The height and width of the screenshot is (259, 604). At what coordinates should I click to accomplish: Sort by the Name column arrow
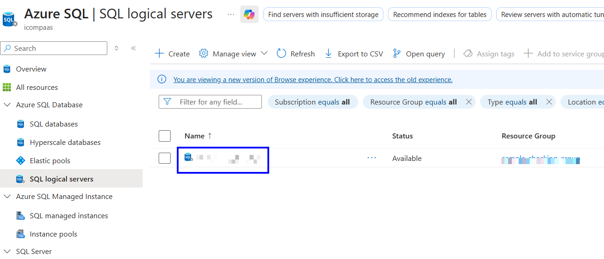click(x=210, y=136)
